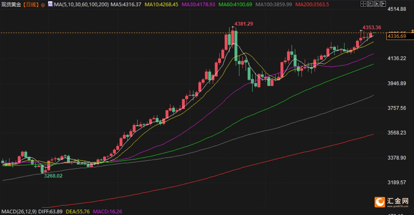Click the MA30:4178.93 value
The height and width of the screenshot is (215, 414).
[198, 5]
